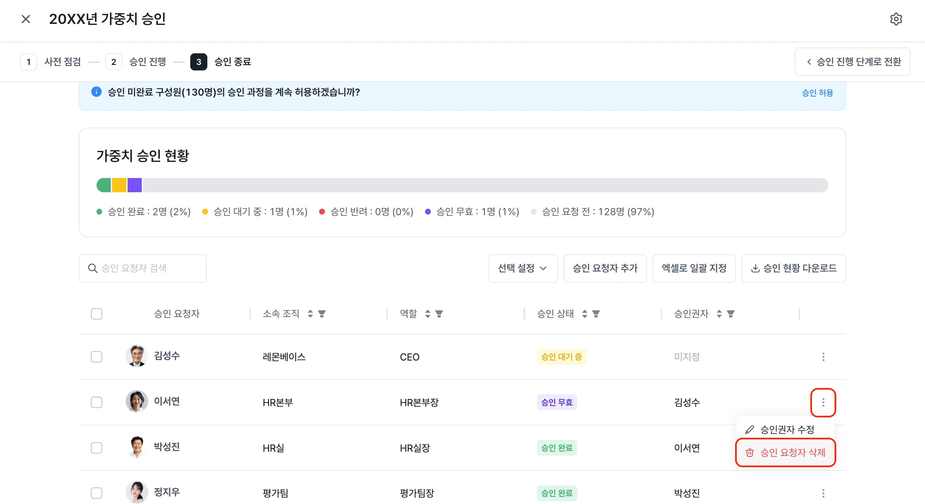Go to step 2 승인 진행
The height and width of the screenshot is (504, 925).
[x=136, y=62]
